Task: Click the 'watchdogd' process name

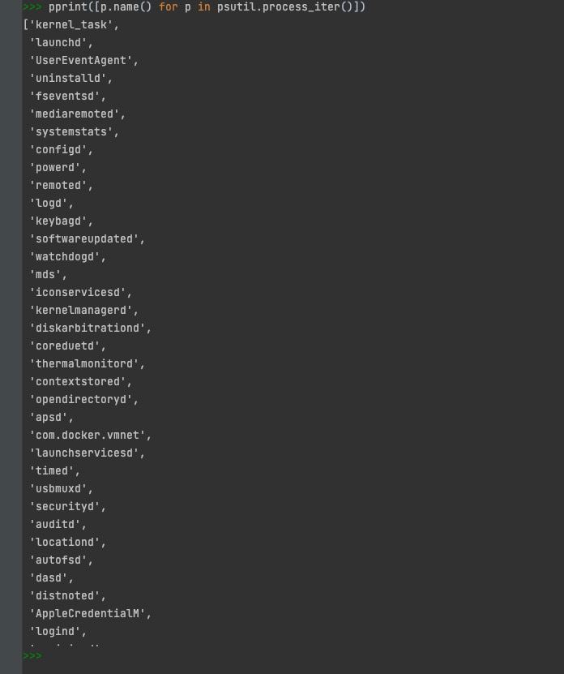Action: (x=66, y=257)
